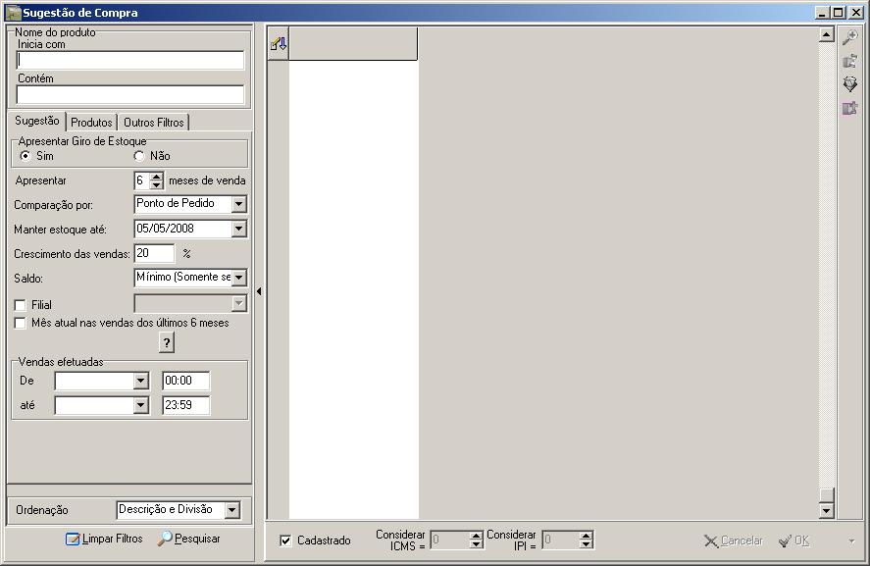Screen dimensions: 870x566
Task: Select the printer icon in the right sidebar
Action: (x=851, y=60)
